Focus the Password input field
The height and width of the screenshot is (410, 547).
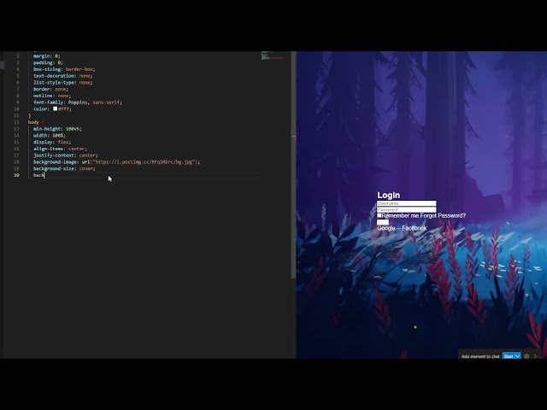(x=407, y=209)
